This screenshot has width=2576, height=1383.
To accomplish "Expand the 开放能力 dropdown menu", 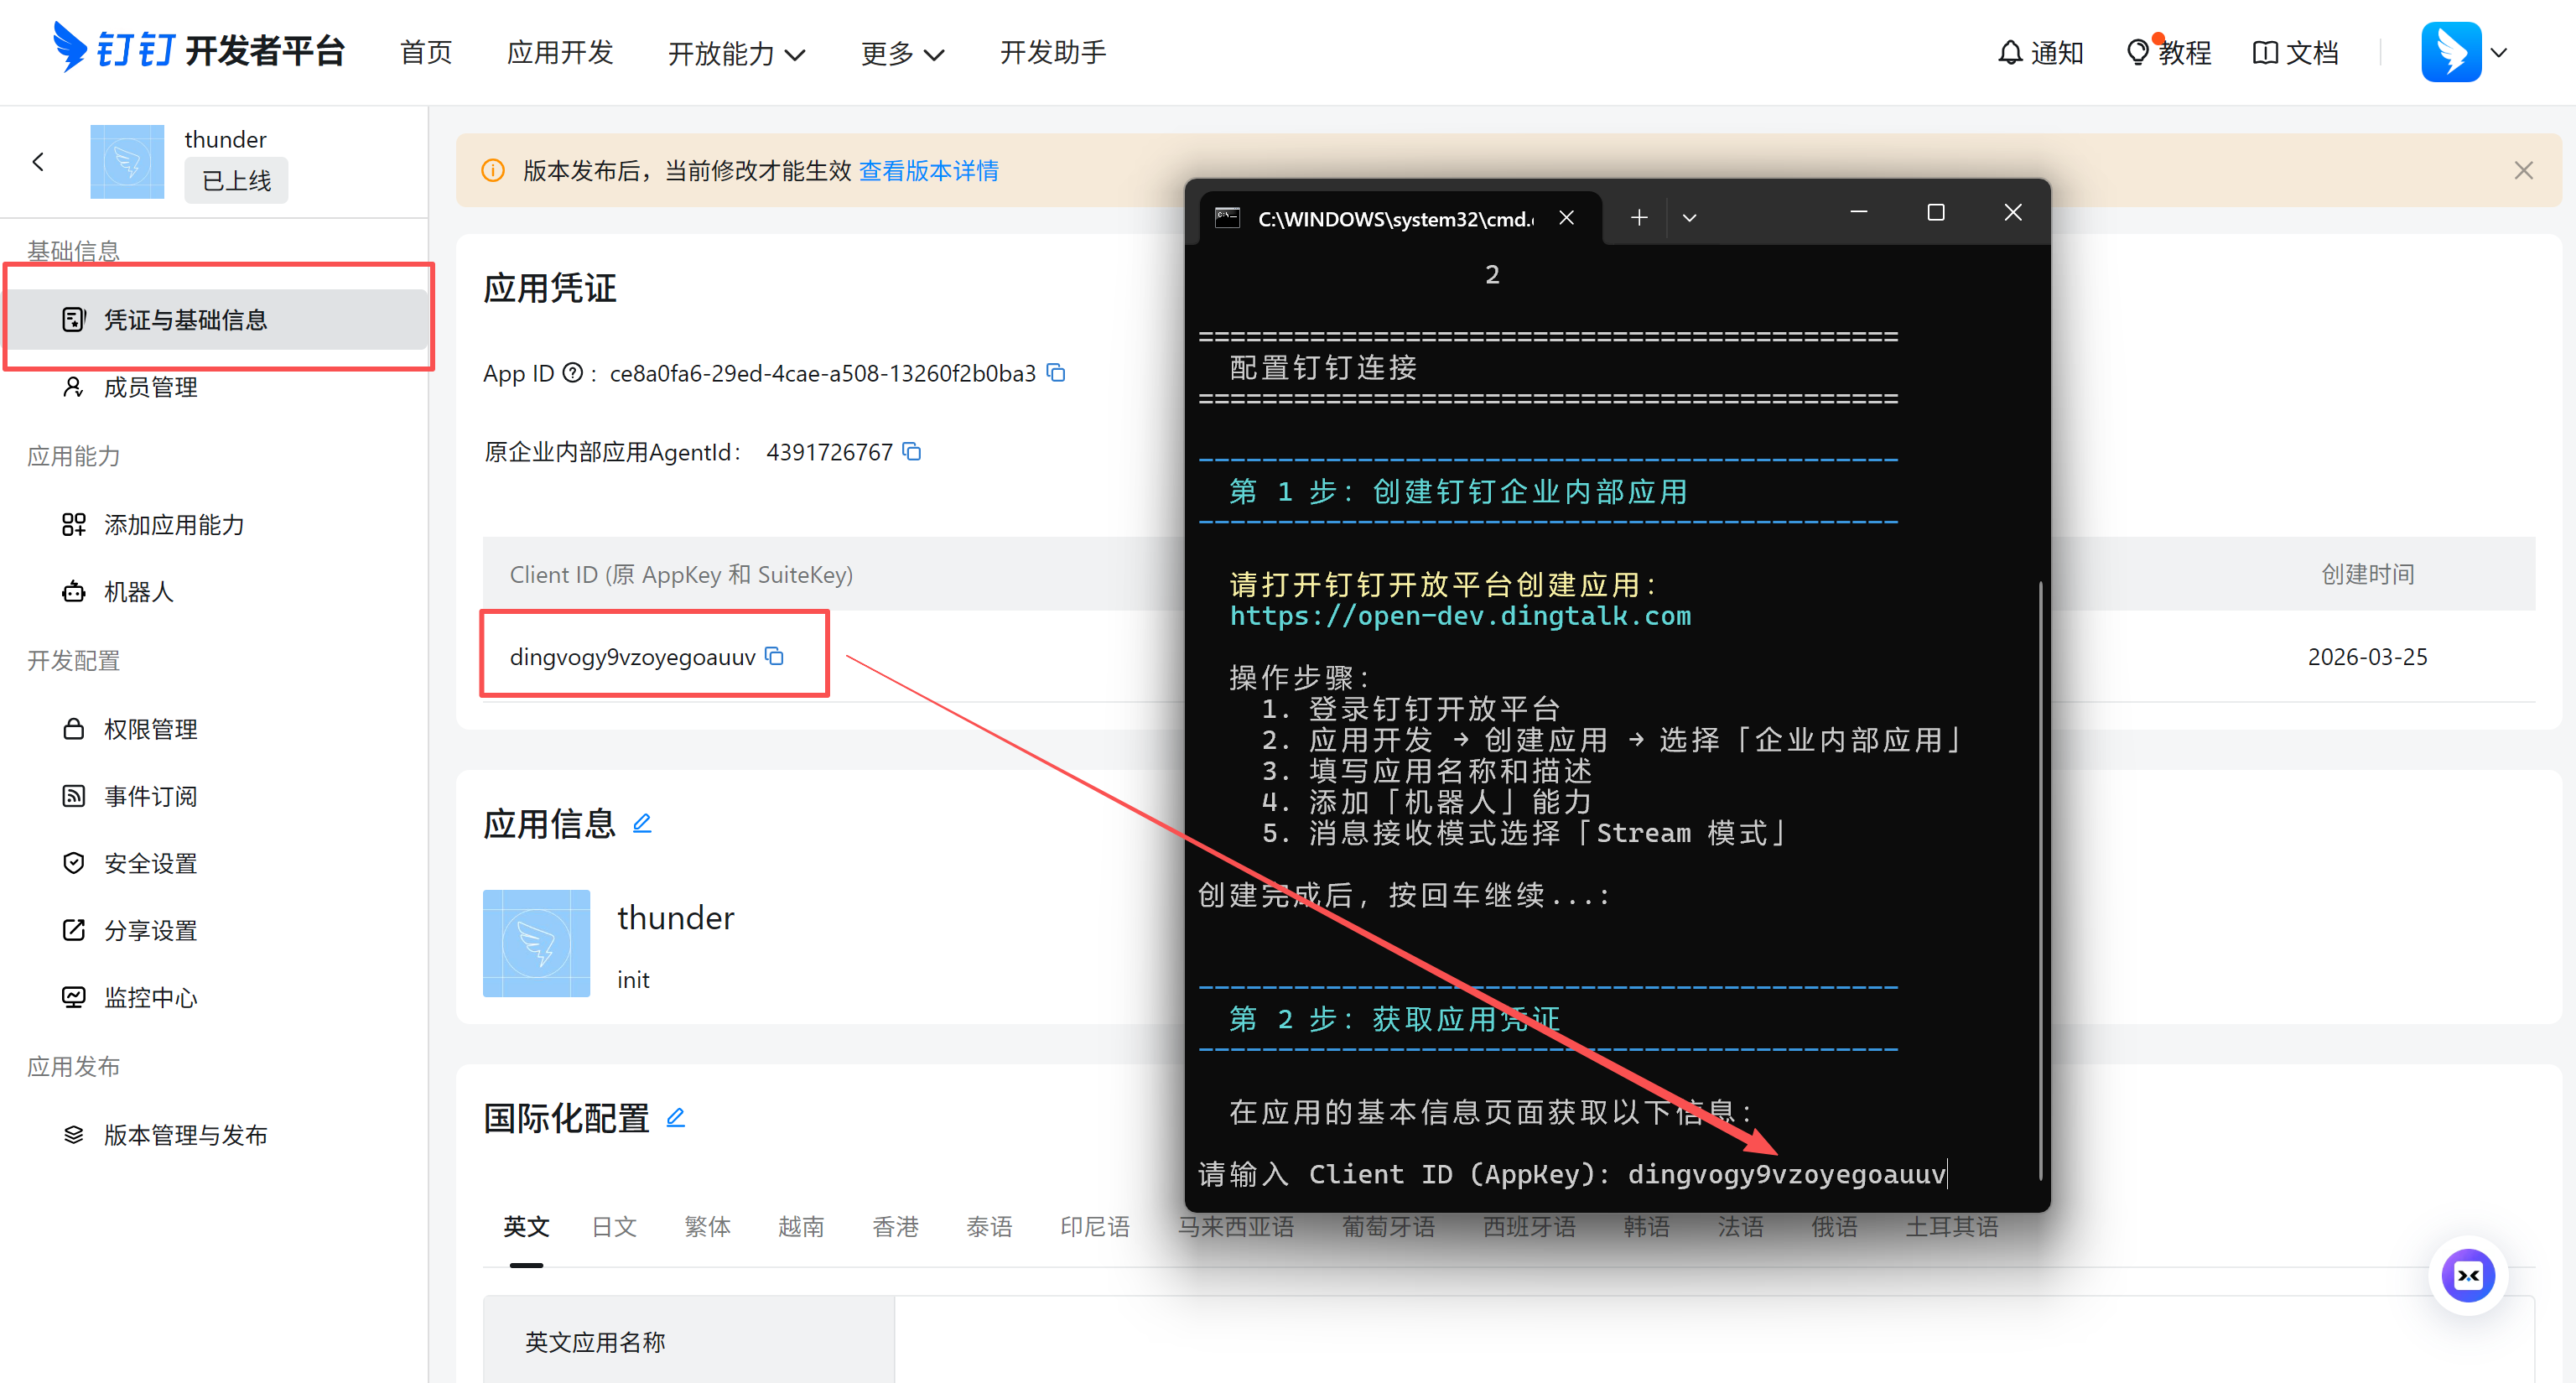I will pos(736,53).
